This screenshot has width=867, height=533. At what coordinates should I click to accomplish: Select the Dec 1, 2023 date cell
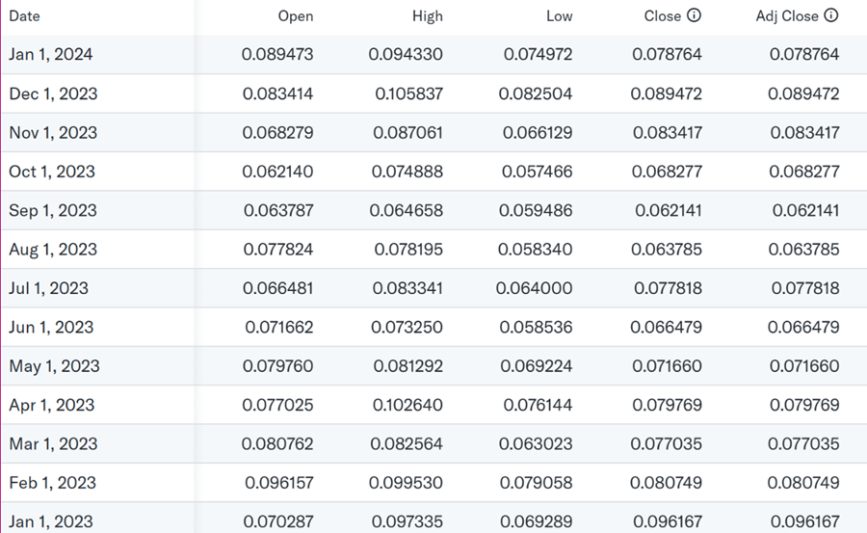pos(53,93)
